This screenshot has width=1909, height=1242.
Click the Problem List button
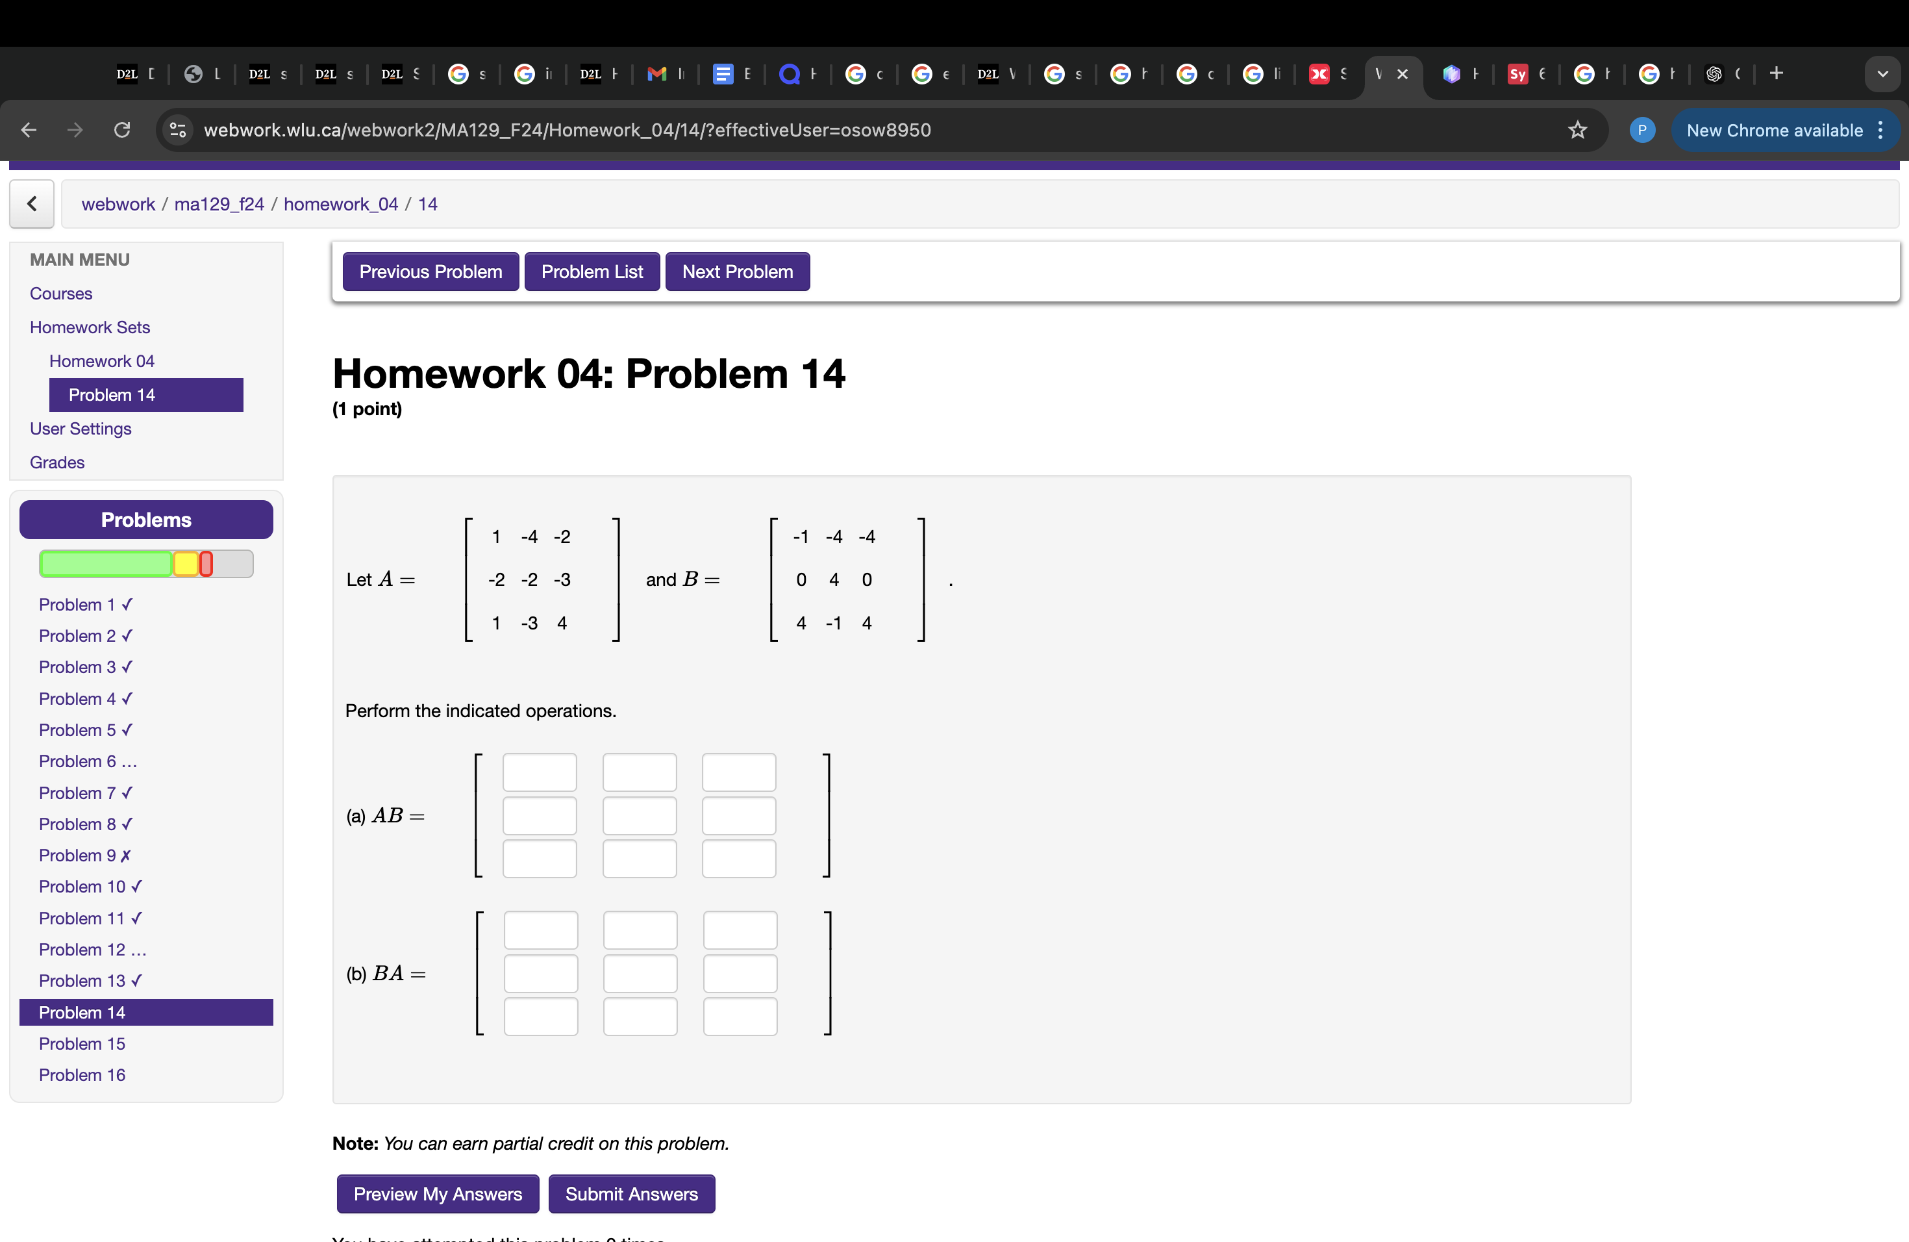coord(592,272)
